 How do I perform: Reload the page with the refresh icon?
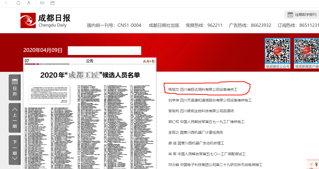coord(18,3)
